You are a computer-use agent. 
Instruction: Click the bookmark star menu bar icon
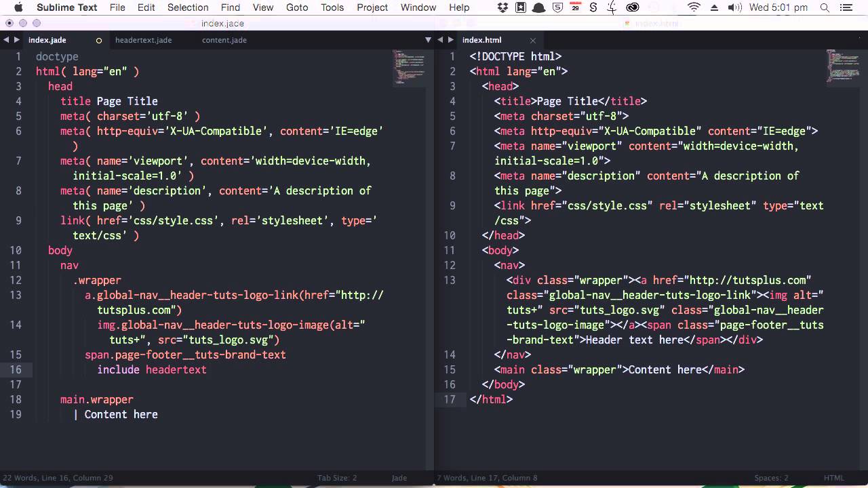[x=520, y=7]
